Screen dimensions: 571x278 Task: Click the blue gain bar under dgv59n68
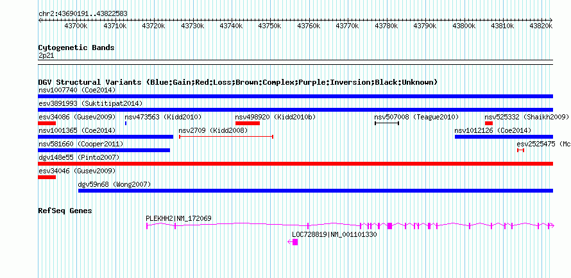[x=316, y=191]
